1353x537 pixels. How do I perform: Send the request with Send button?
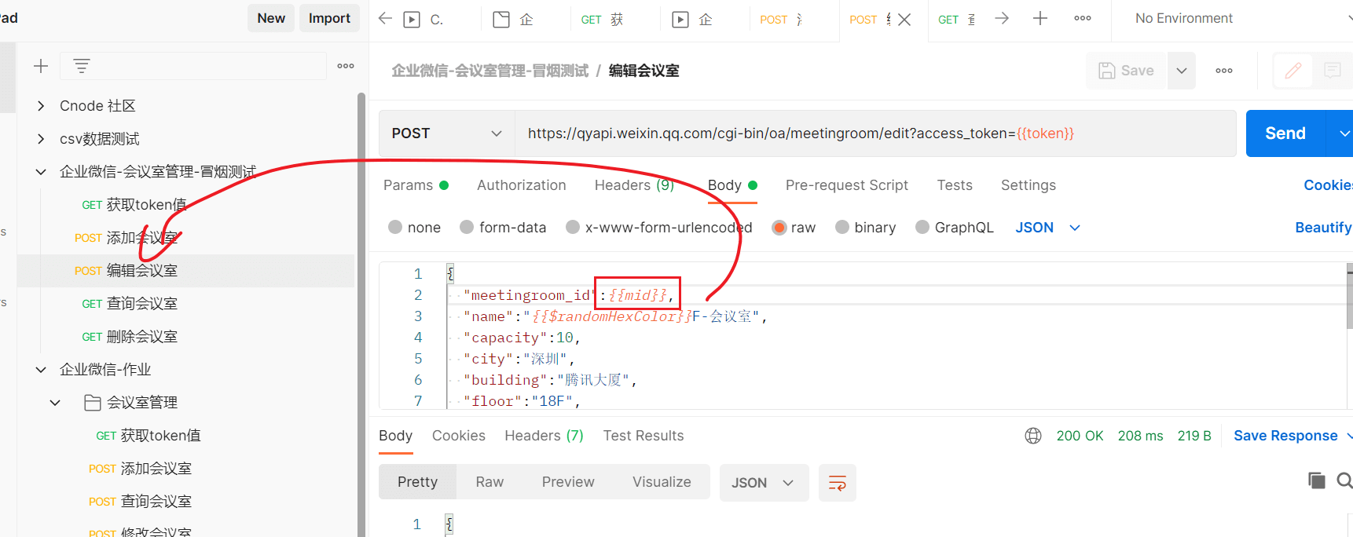tap(1285, 133)
